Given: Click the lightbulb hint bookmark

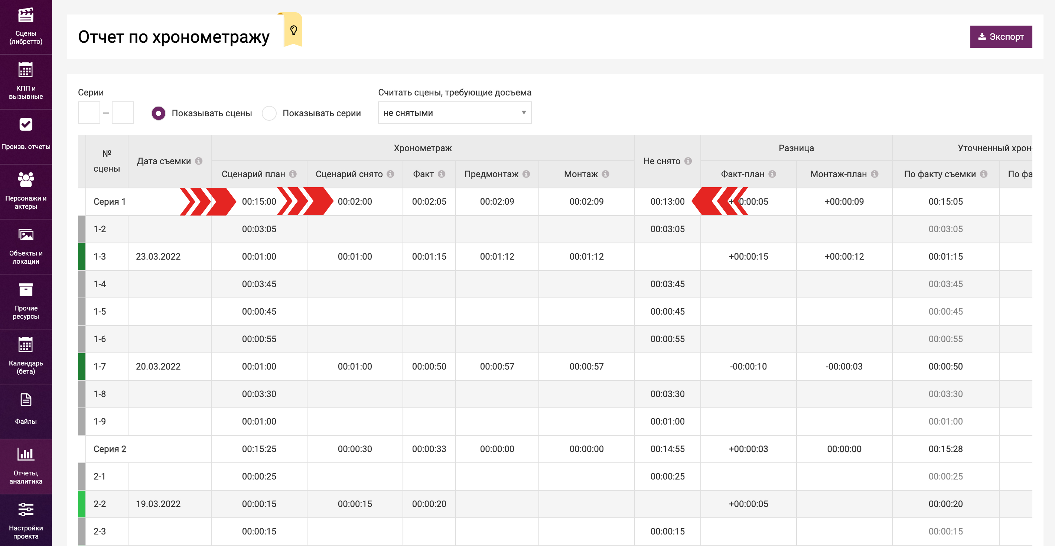Looking at the screenshot, I should [293, 30].
